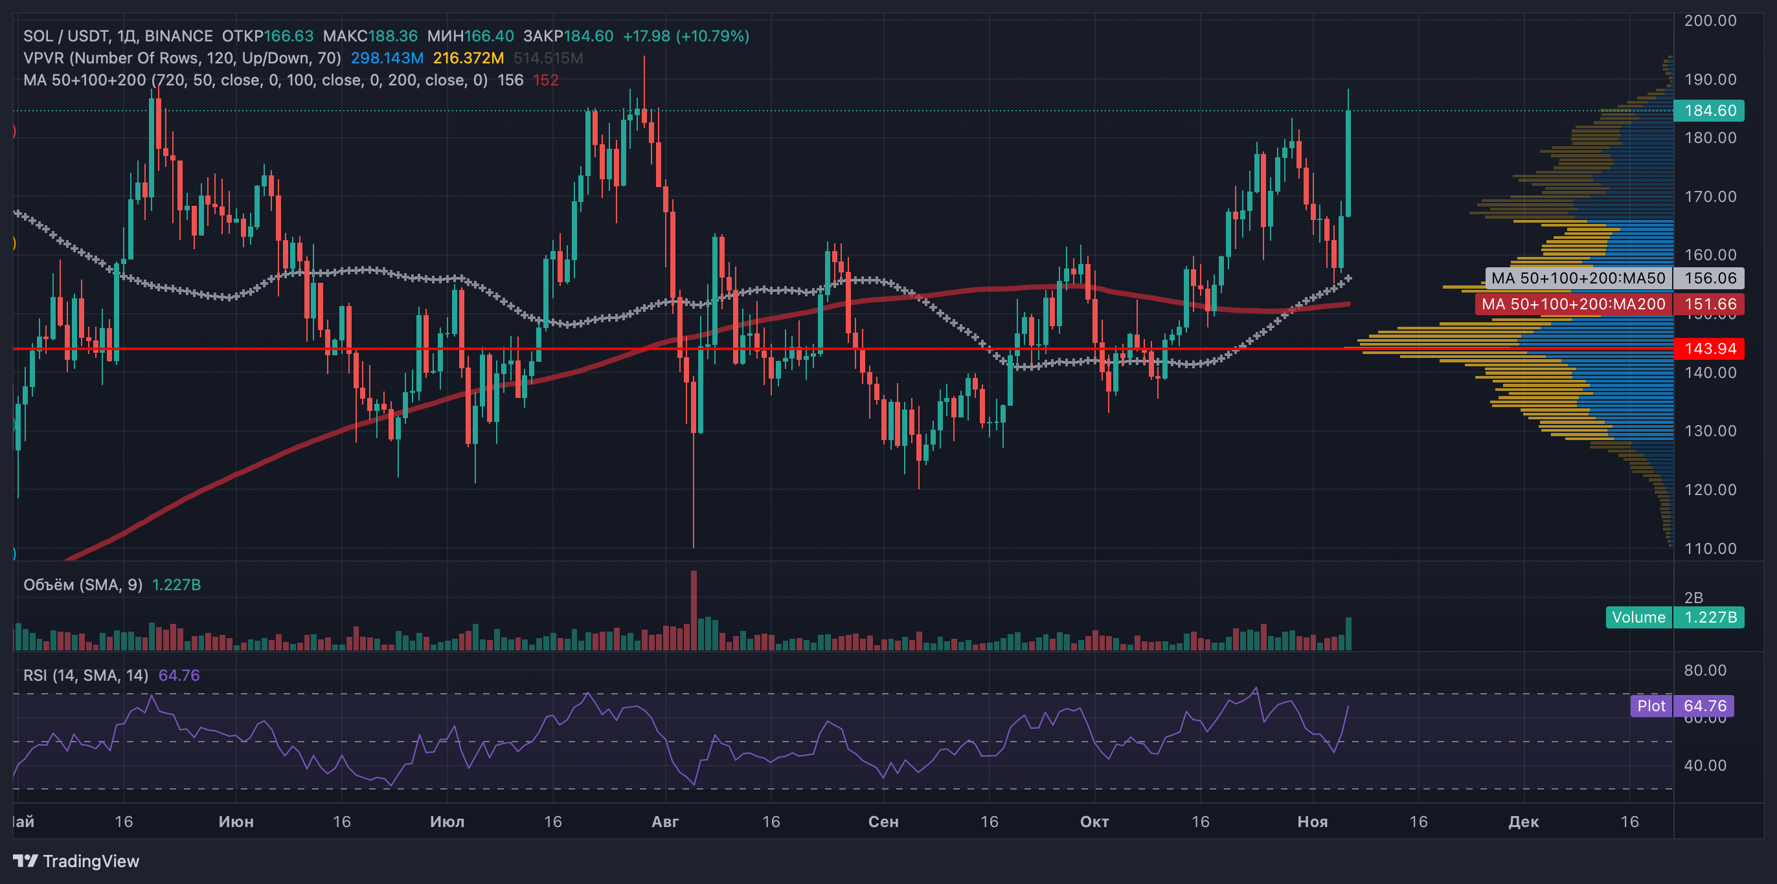Image resolution: width=1777 pixels, height=884 pixels.
Task: Click the red 143.94 price line label
Action: (1710, 348)
